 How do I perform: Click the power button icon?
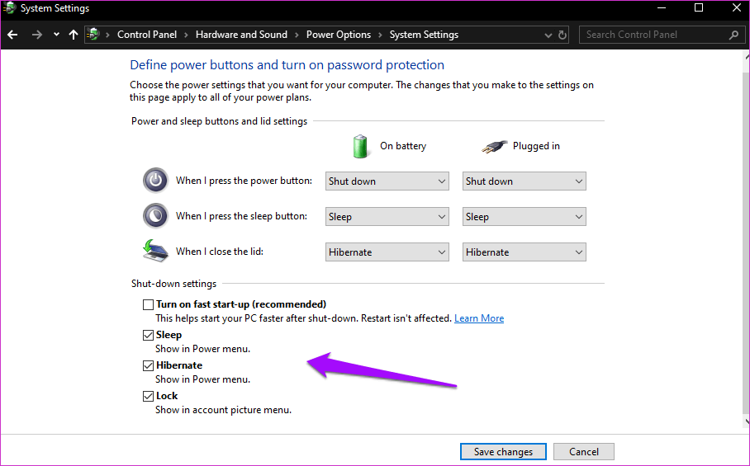(155, 180)
